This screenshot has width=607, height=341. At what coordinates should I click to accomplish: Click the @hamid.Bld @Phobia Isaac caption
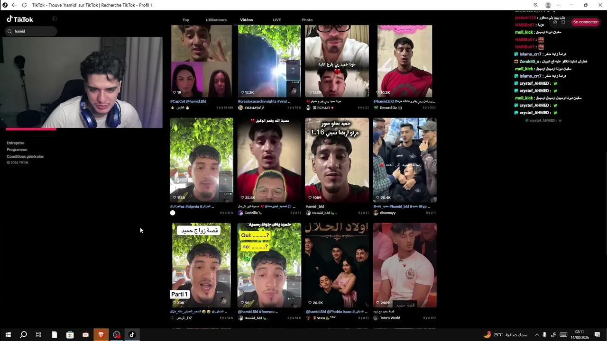(x=337, y=312)
